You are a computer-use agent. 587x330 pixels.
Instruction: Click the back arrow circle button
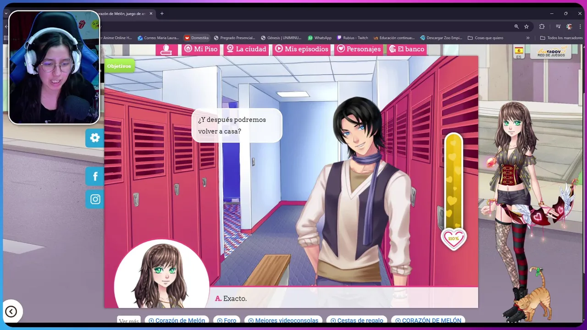click(x=11, y=312)
